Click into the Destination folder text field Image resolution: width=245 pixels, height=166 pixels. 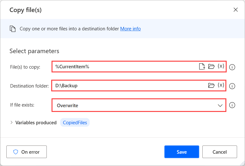click(x=128, y=85)
